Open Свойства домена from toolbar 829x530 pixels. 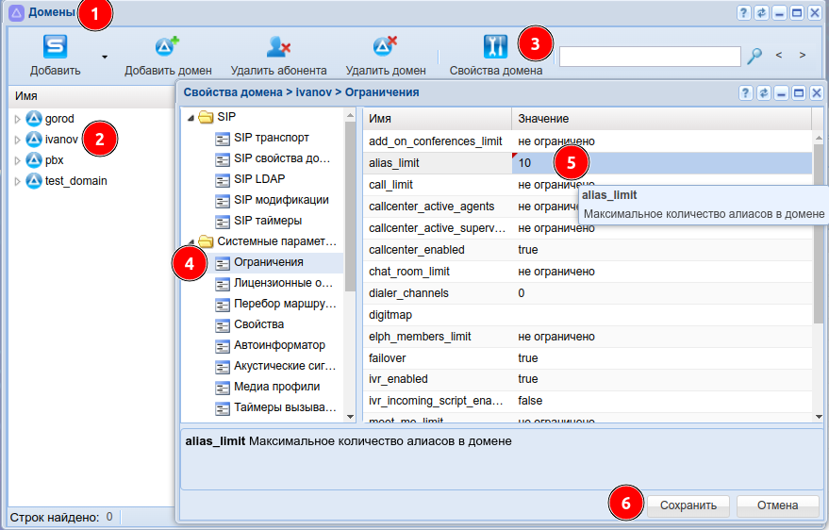coord(495,47)
